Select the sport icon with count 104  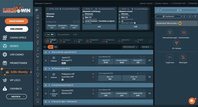pyautogui.click(x=38, y=55)
